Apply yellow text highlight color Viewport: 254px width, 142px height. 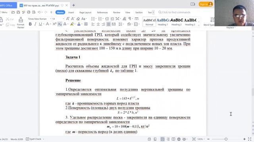coord(72,24)
